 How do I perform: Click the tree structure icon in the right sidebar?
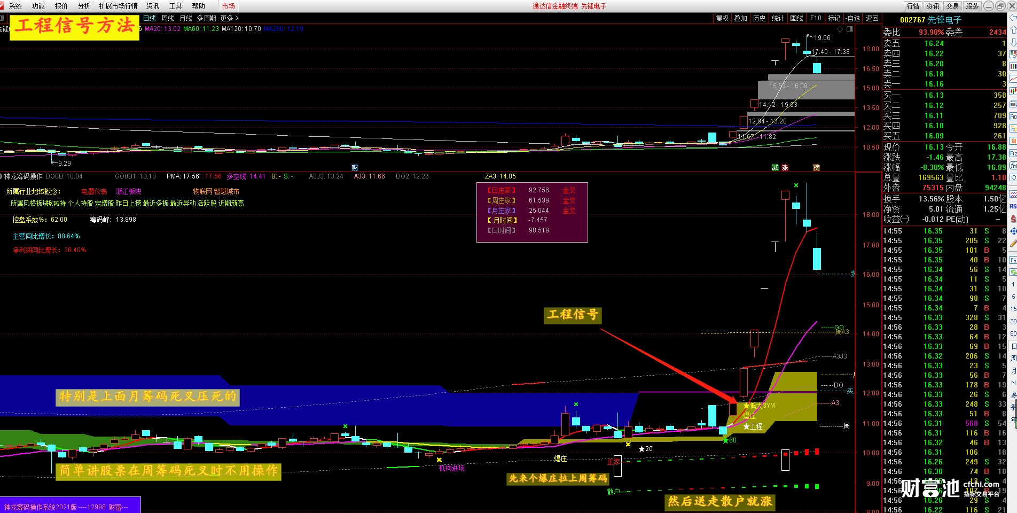(1013, 129)
